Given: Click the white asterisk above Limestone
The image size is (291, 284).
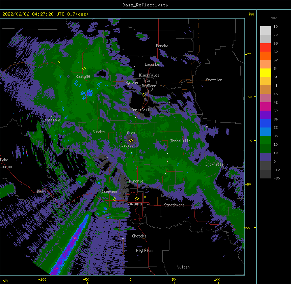Looking at the screenshot, I should (x=52, y=117).
